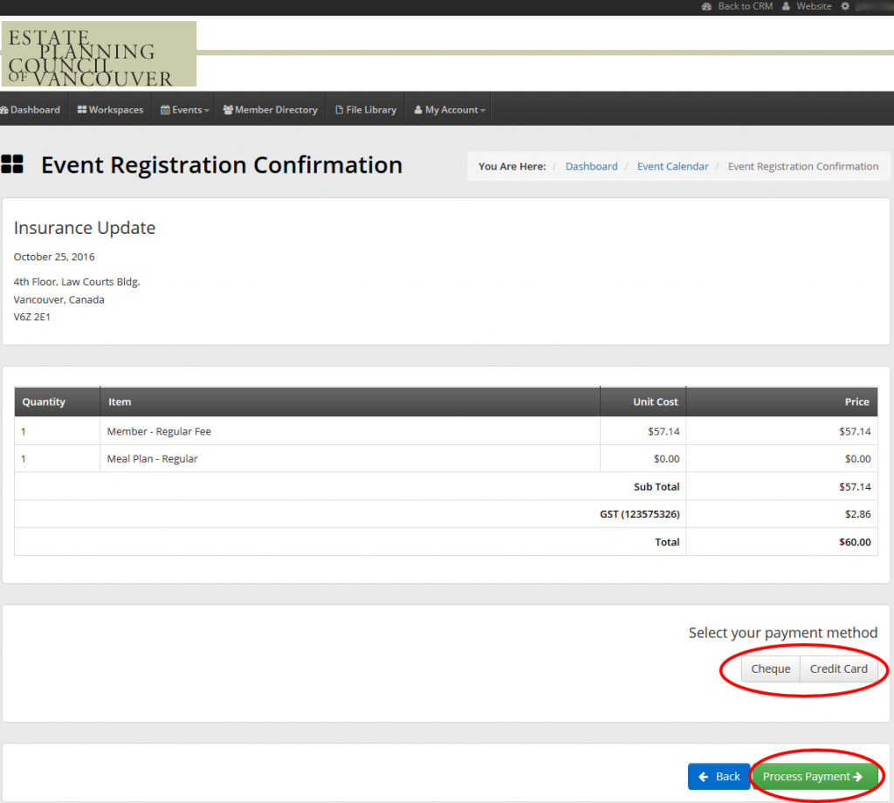Expand the Events dropdown menu
Image resolution: width=894 pixels, height=803 pixels.
click(x=185, y=109)
